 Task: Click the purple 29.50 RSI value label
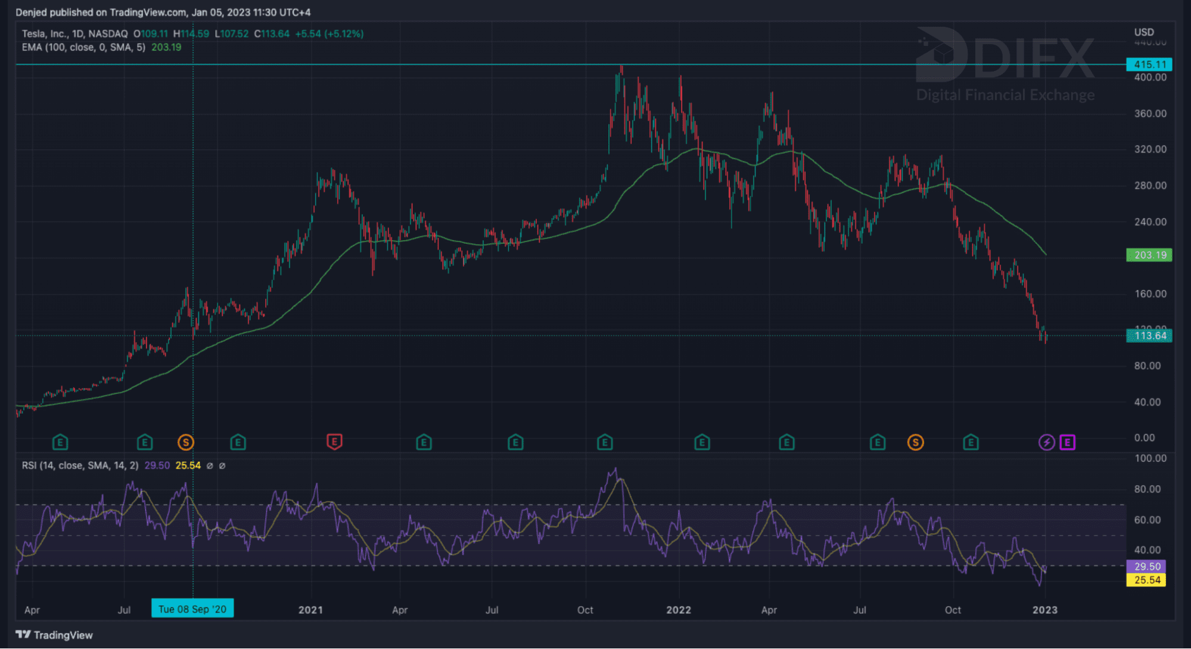click(1146, 566)
